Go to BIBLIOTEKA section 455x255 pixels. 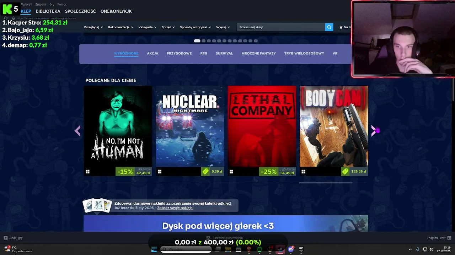(x=48, y=11)
